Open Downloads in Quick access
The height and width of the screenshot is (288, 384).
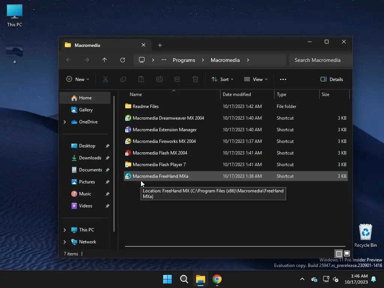[x=85, y=158]
